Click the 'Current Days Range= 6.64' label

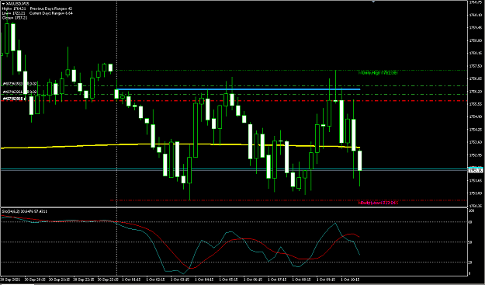point(51,13)
